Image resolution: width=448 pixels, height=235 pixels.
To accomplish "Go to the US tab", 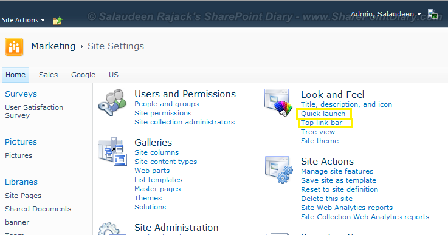I will (114, 75).
